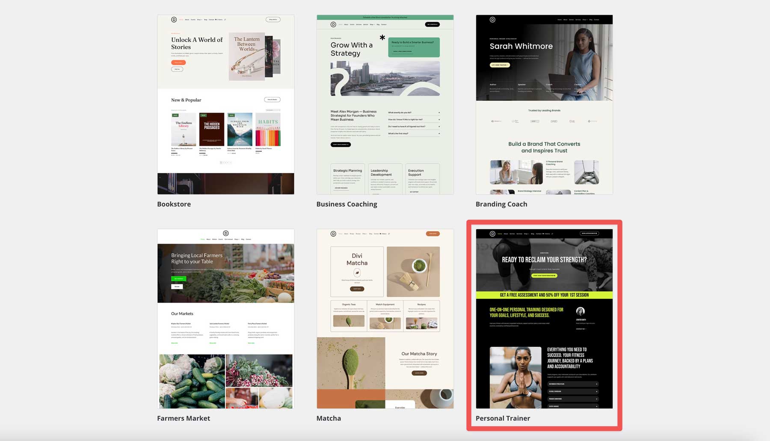Click the Divi logo in the Business Coaching header

pos(333,24)
